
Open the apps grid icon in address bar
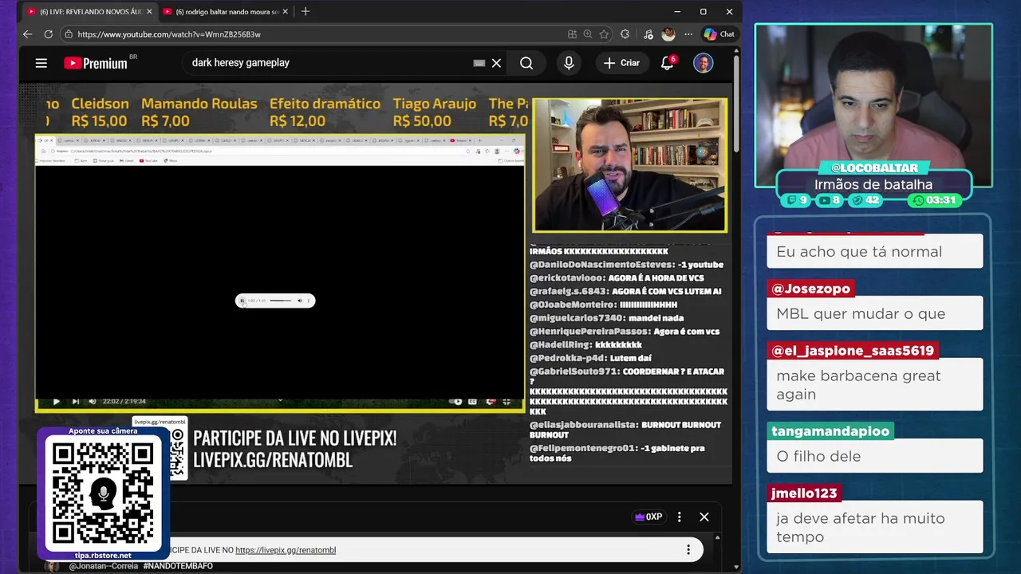point(572,34)
